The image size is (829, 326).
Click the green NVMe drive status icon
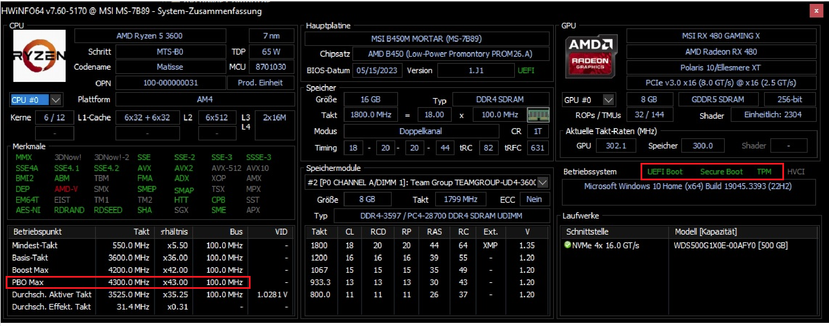point(567,245)
